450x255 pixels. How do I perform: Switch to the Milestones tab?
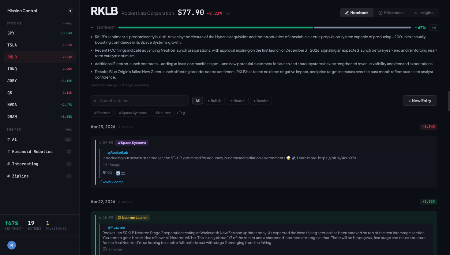[x=391, y=13]
